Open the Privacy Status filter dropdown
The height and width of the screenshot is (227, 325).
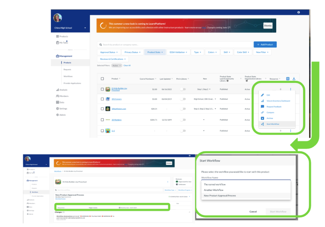pos(132,52)
